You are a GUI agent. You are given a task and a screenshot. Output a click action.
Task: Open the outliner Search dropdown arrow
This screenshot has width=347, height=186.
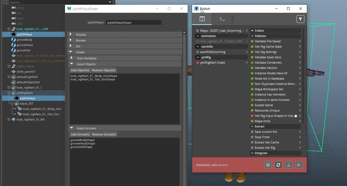tap(110, 2)
